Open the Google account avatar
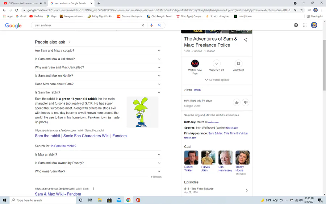The height and width of the screenshot is (204, 326). [314, 25]
